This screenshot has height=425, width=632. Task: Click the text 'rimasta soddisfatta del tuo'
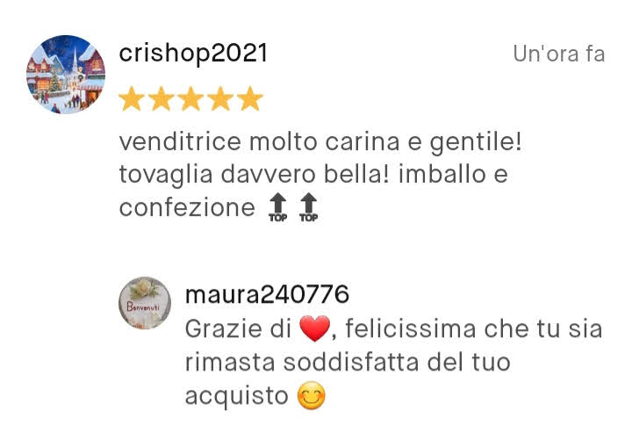click(348, 362)
